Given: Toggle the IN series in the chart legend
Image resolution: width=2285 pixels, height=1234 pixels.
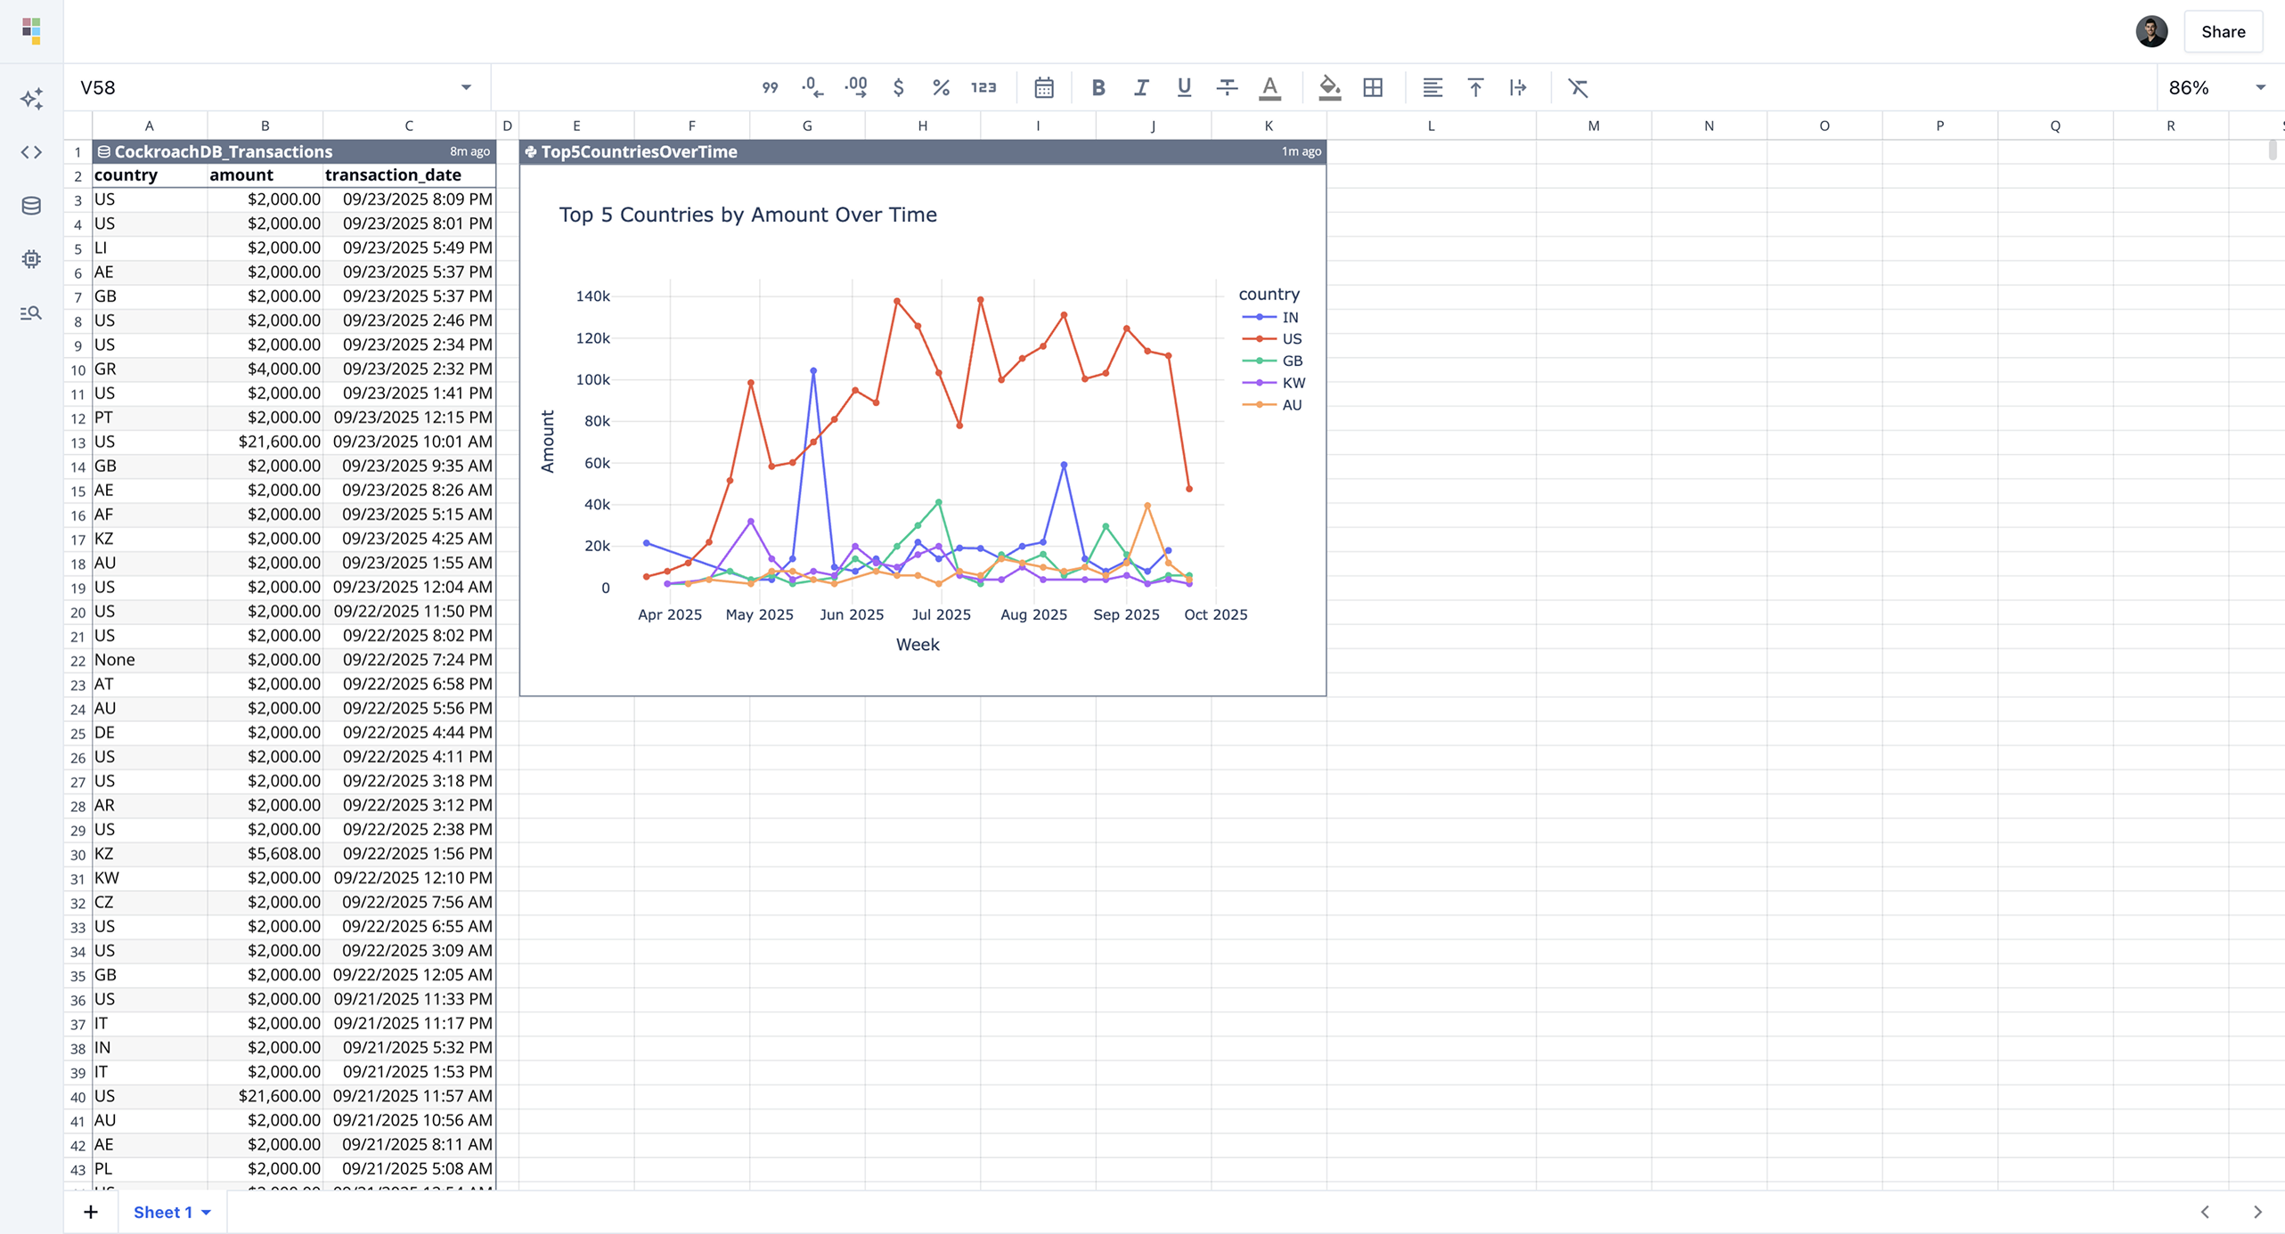Looking at the screenshot, I should coord(1289,317).
